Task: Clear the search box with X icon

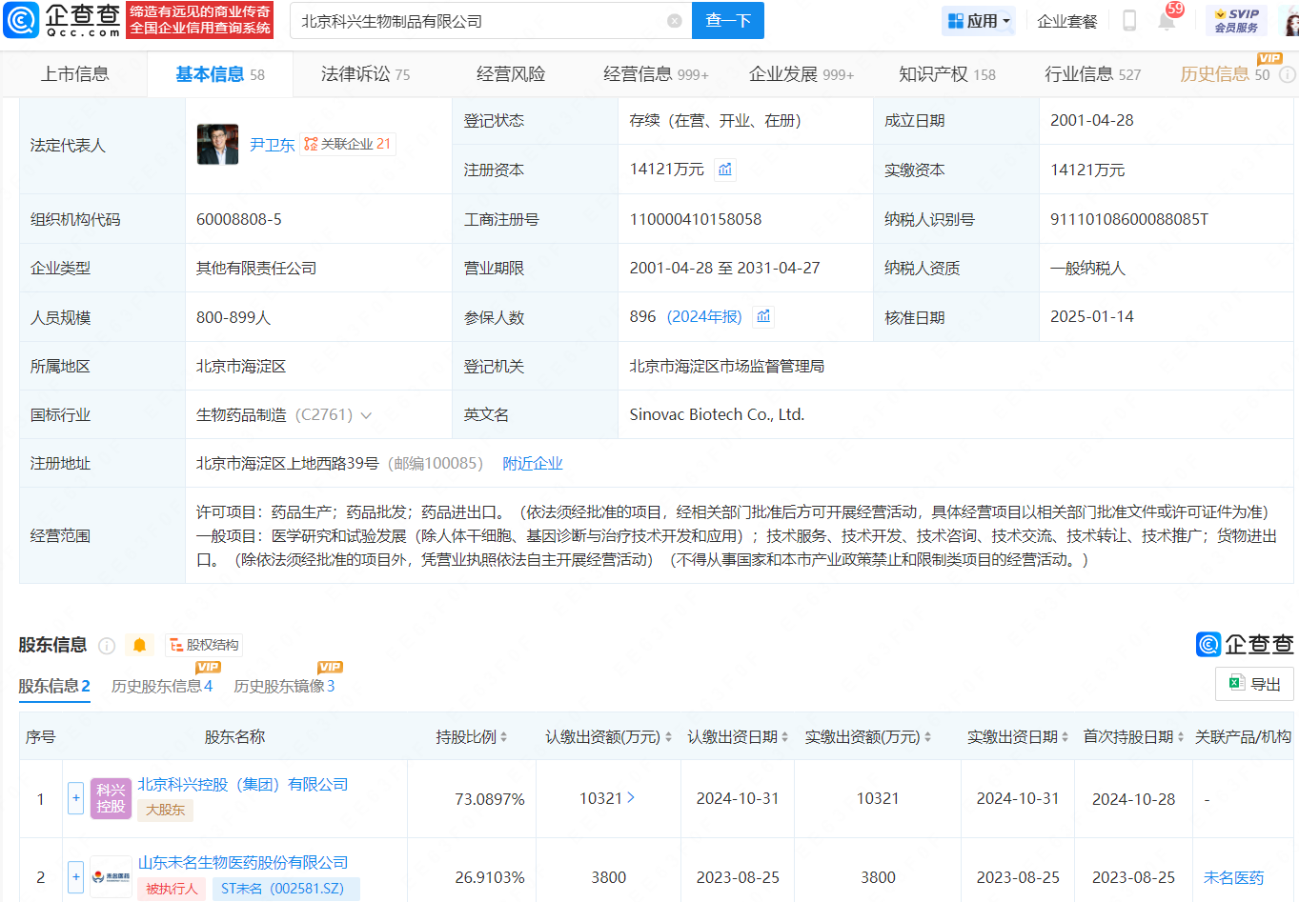Action: coord(675,21)
